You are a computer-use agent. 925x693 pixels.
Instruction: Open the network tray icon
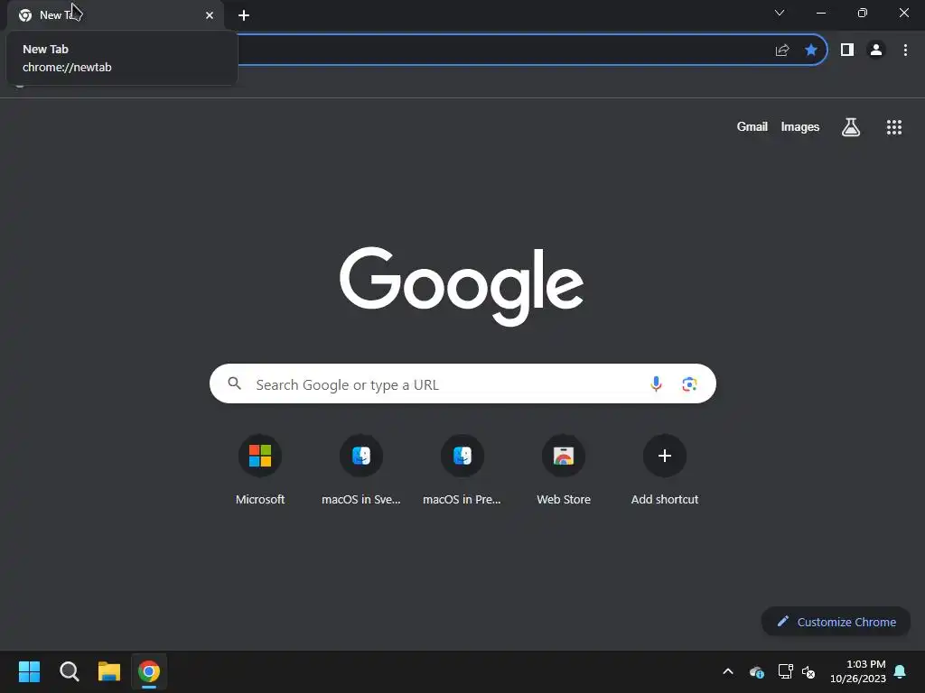point(785,671)
